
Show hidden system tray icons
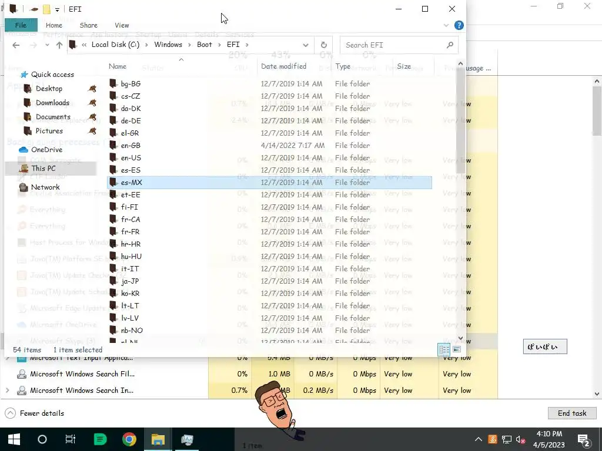click(x=478, y=439)
